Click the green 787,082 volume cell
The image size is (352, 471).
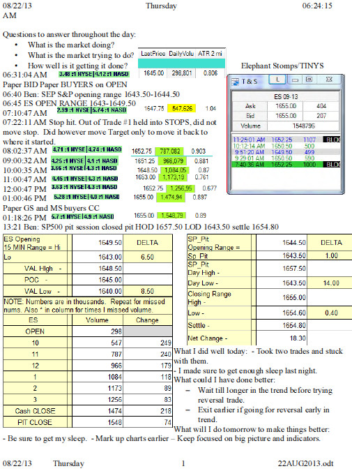click(169, 151)
